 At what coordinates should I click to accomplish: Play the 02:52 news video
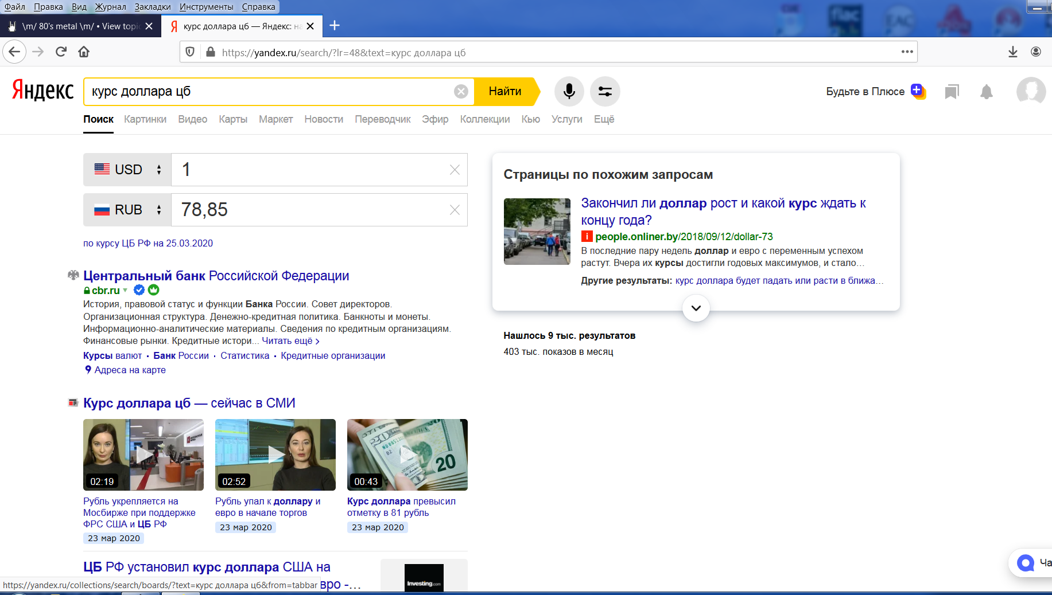pos(275,455)
